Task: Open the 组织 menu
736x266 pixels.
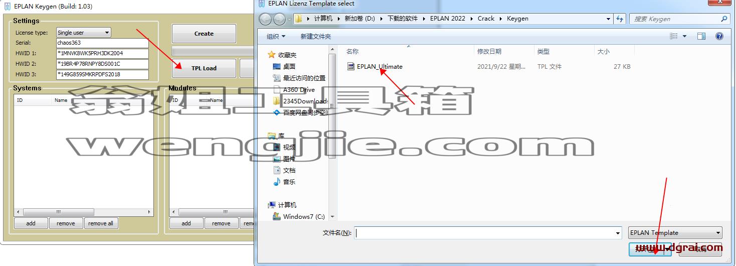Action: click(x=276, y=36)
